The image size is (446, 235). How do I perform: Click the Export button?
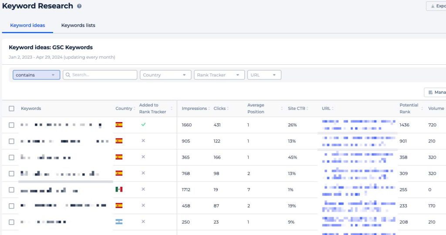point(437,6)
